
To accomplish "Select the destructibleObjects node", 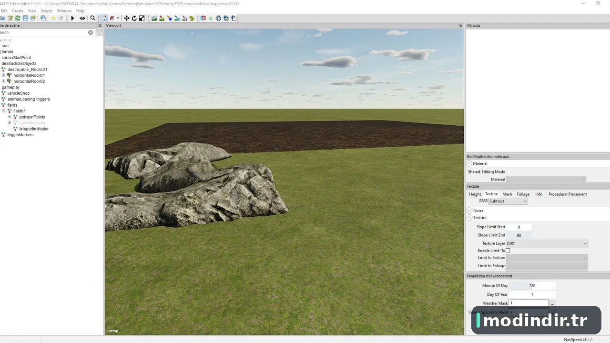I will coord(19,64).
